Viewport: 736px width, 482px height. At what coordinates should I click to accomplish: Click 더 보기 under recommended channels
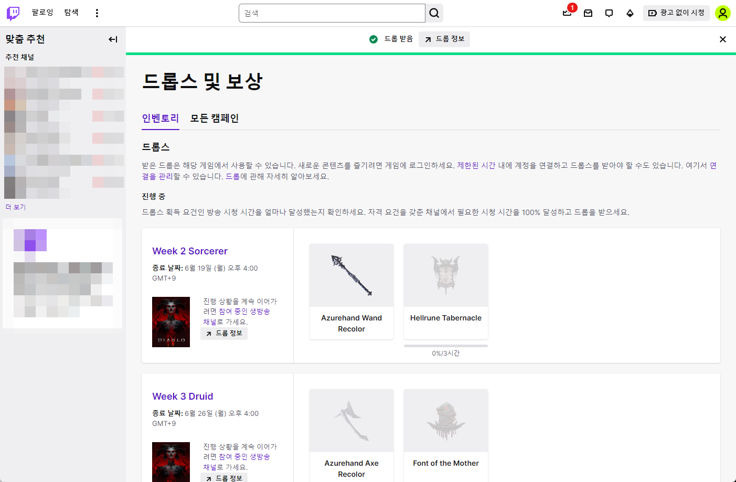pos(16,207)
